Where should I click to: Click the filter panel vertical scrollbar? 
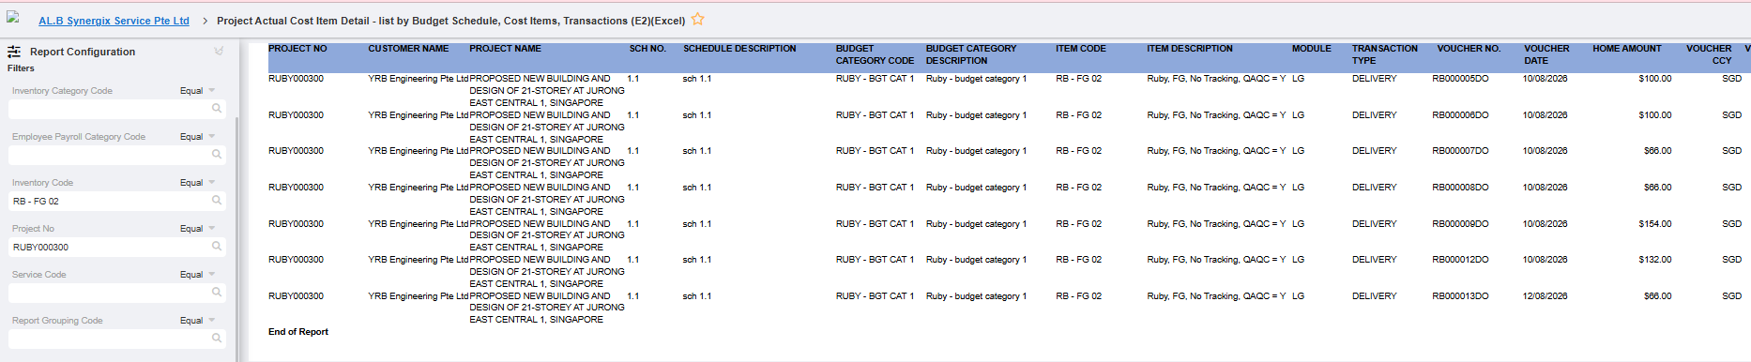(236, 239)
